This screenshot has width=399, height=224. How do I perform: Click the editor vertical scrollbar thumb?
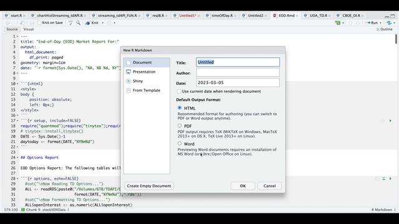(396, 39)
